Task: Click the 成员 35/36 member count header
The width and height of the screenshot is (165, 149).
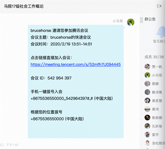Action: [154, 57]
